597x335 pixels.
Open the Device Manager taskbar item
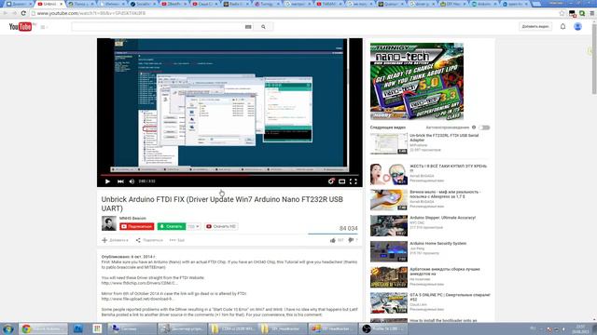point(182,328)
